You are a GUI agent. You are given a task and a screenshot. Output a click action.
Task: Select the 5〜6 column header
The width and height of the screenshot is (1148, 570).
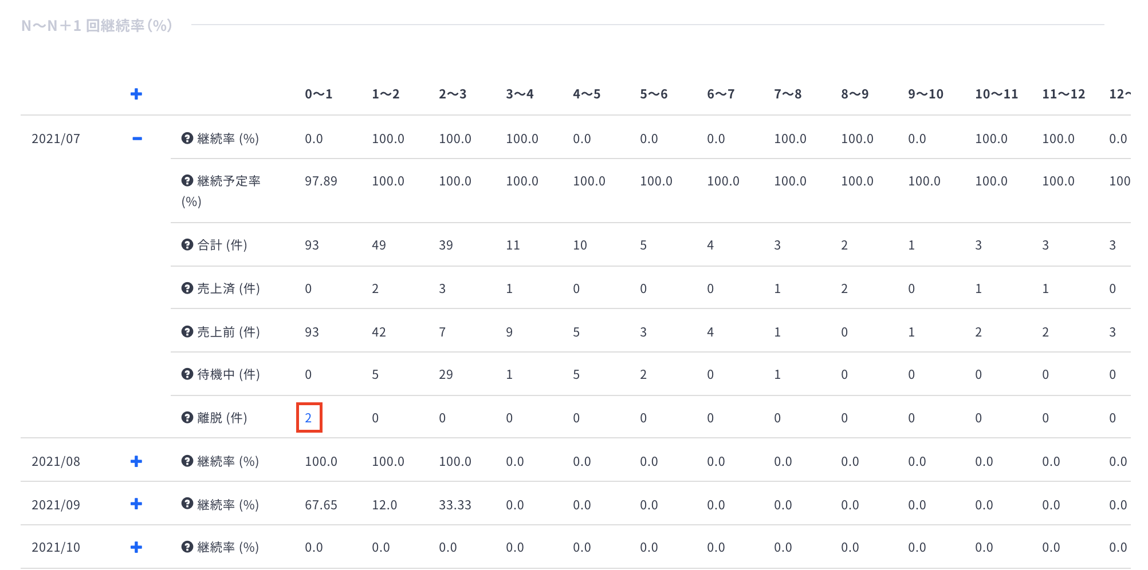(x=654, y=94)
